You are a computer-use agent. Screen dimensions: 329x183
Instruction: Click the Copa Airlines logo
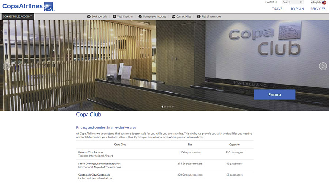(x=28, y=6)
